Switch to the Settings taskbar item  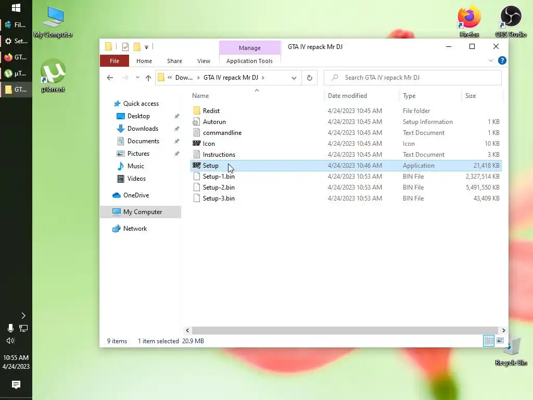pyautogui.click(x=16, y=41)
